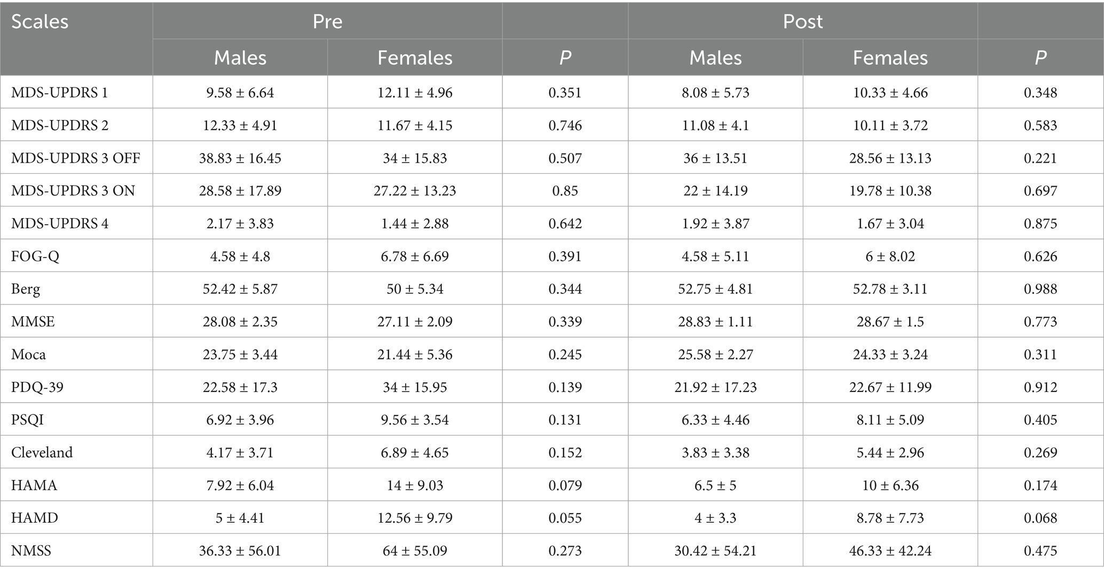
Task: Click the HAMA row label
Action: pos(34,485)
